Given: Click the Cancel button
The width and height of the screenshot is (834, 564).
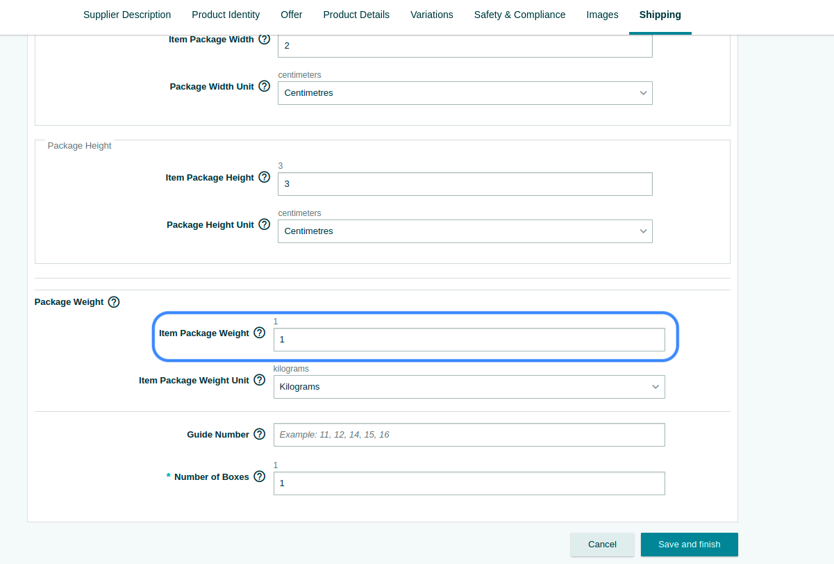Looking at the screenshot, I should pyautogui.click(x=602, y=545).
